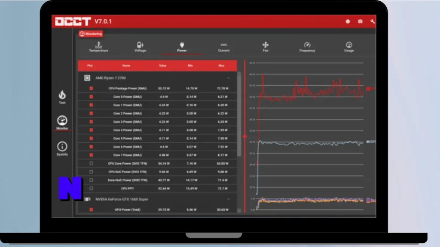
Task: Switch to the Usage tab
Action: (349, 47)
